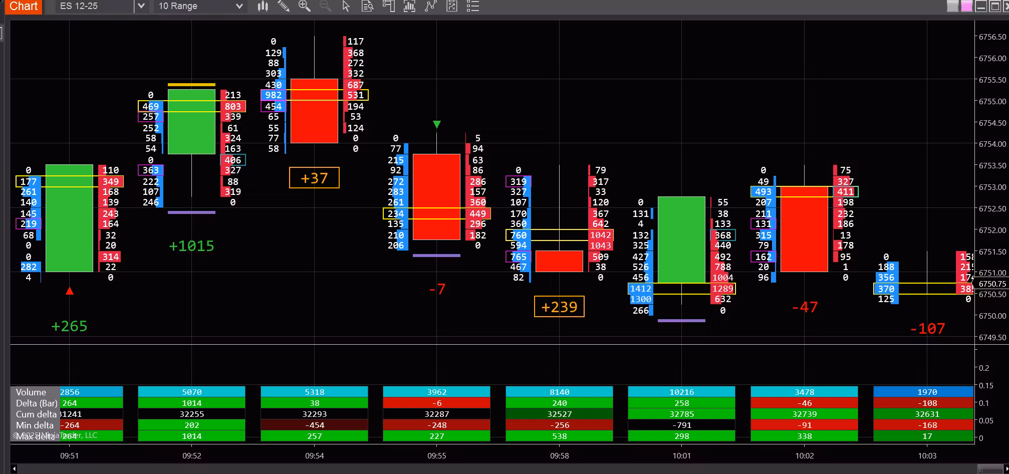The height and width of the screenshot is (474, 1009).
Task: Open the strategies line-graph icon
Action: point(430,6)
